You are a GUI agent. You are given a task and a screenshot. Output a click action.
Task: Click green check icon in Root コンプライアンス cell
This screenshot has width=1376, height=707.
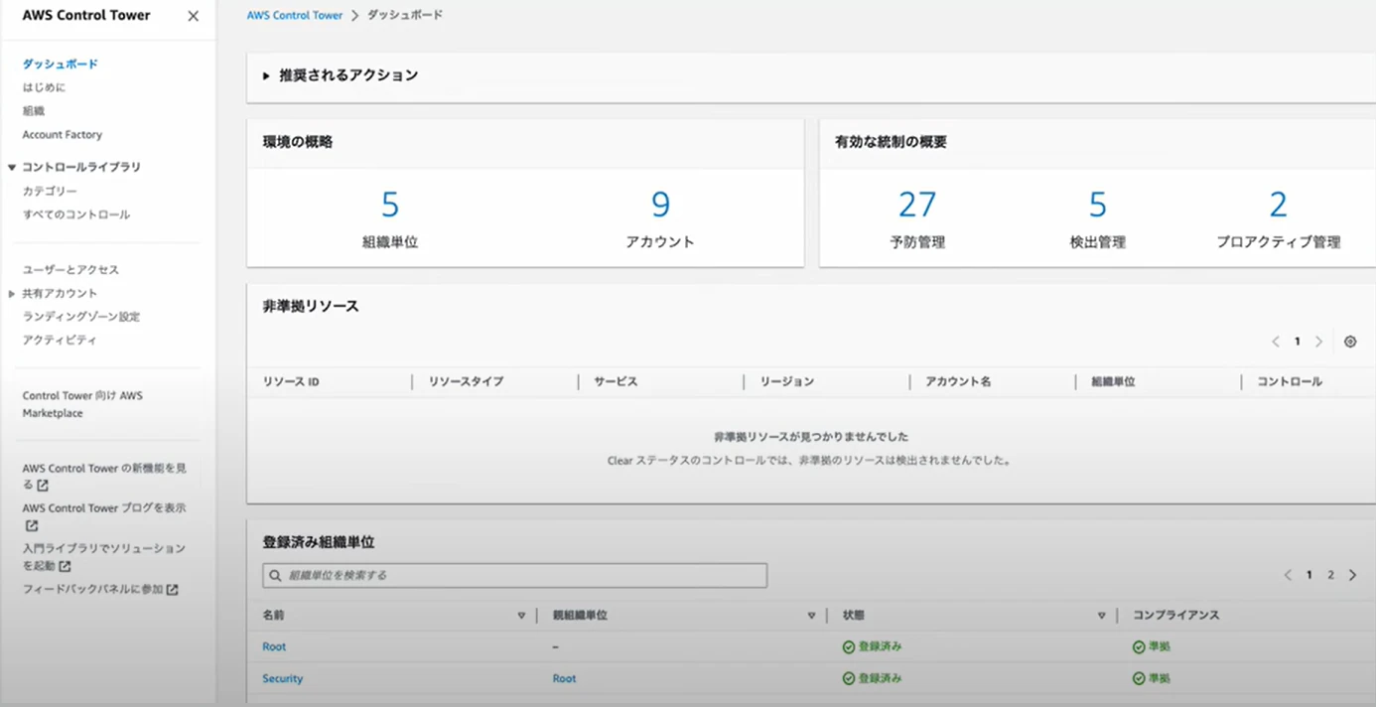click(x=1139, y=647)
